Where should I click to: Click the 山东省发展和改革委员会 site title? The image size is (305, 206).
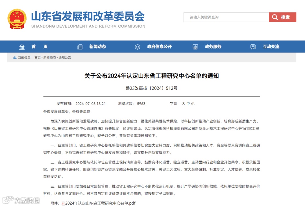tap(88, 16)
